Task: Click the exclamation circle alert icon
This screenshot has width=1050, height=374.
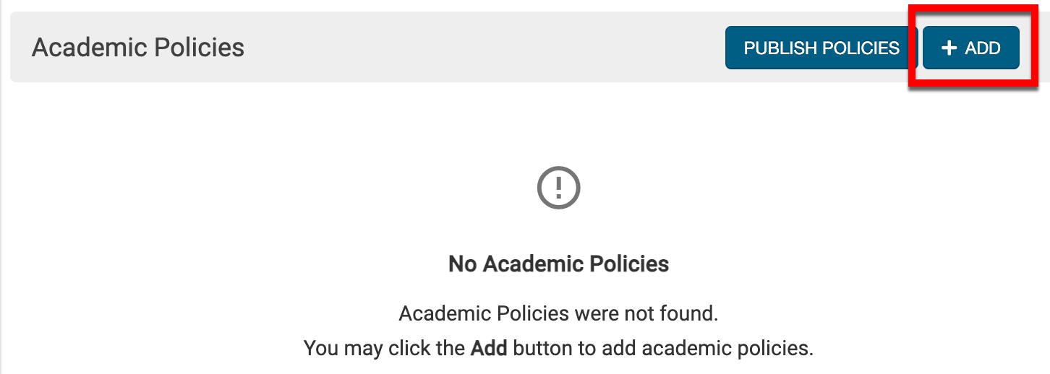Action: point(558,188)
